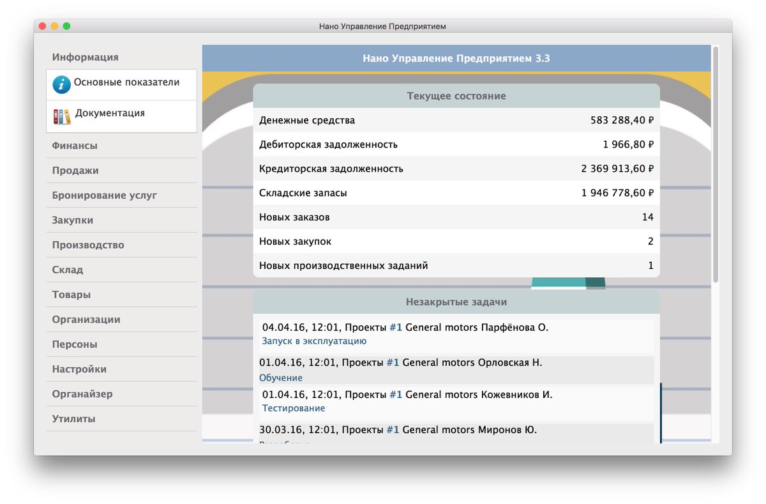This screenshot has width=766, height=504.
Task: Click the value 1 966,80 ₽
Action: pyautogui.click(x=628, y=144)
